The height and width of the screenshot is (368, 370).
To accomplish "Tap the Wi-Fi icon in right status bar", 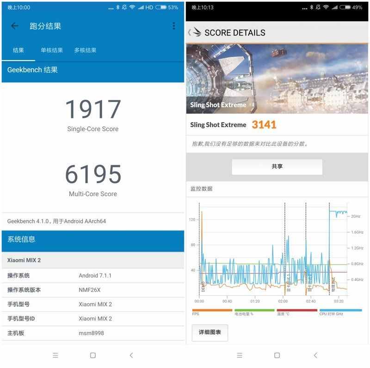I will pos(326,7).
